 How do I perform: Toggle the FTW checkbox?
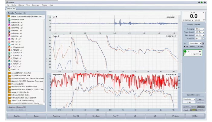click(x=203, y=38)
